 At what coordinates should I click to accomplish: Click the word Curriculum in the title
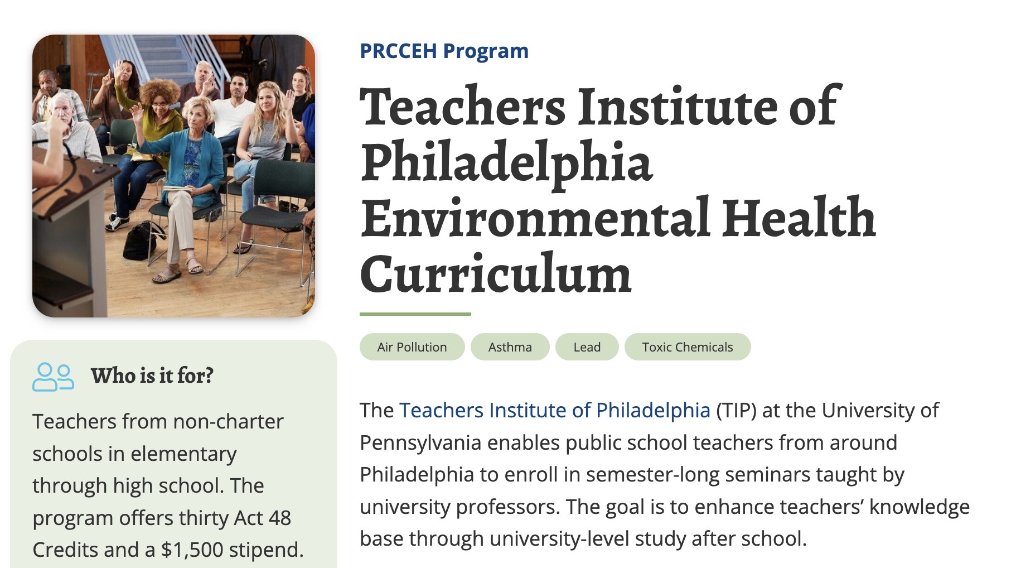pos(496,274)
